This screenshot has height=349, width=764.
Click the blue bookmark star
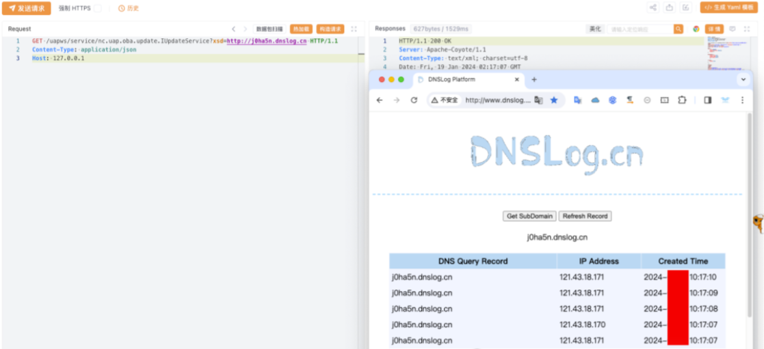click(x=554, y=100)
